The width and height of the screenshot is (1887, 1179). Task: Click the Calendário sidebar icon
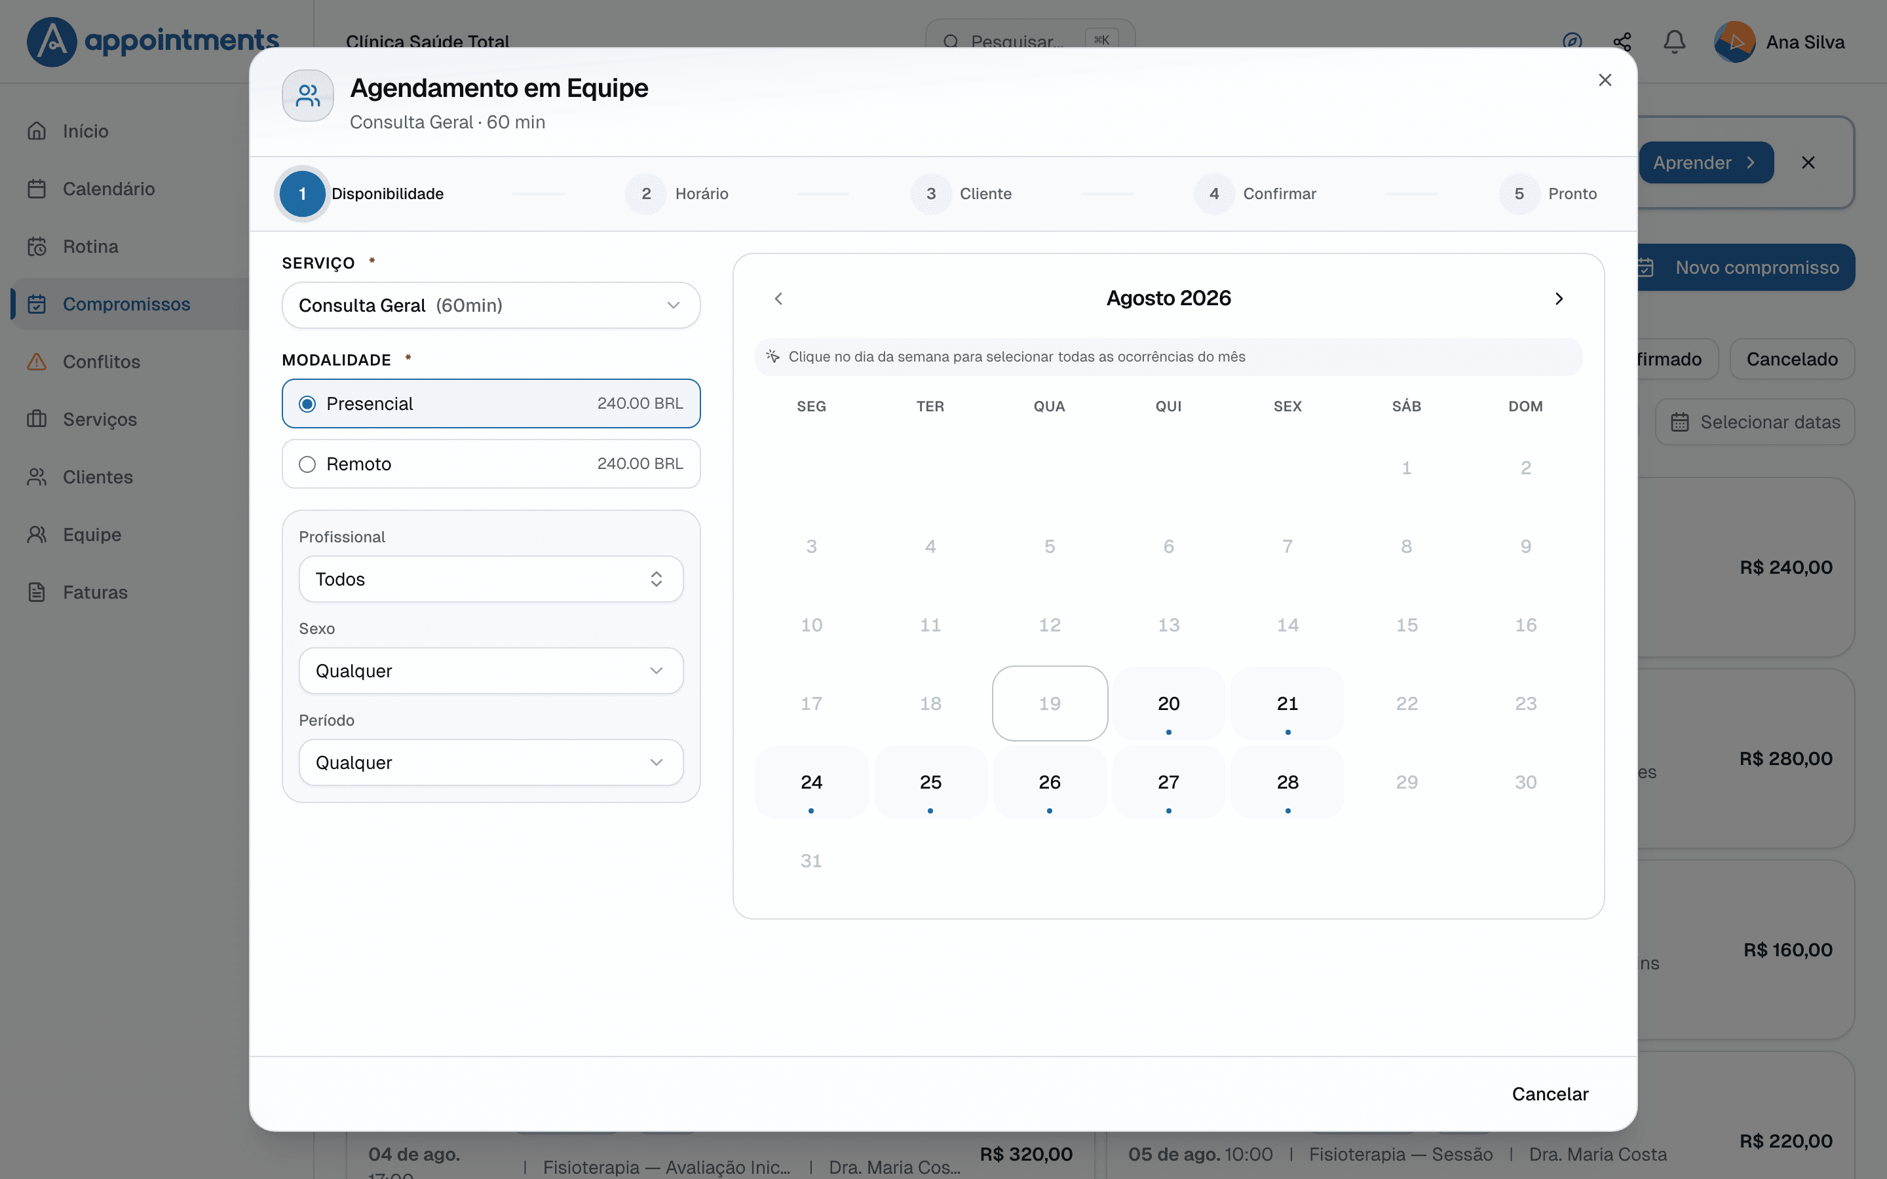pyautogui.click(x=37, y=189)
